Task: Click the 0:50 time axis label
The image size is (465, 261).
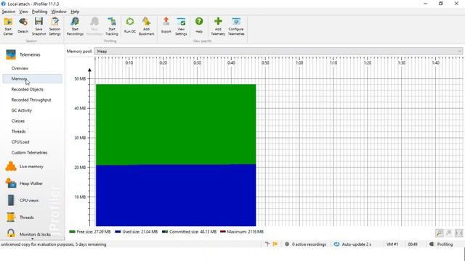Action: pyautogui.click(x=265, y=63)
